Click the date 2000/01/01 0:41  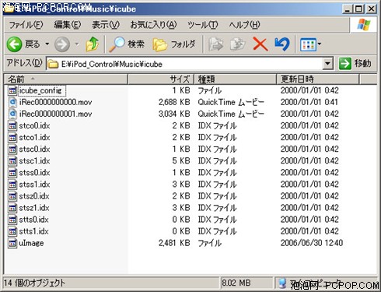309,102
